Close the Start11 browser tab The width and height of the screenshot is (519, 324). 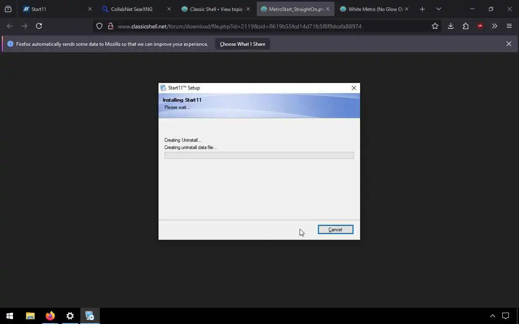click(x=90, y=9)
